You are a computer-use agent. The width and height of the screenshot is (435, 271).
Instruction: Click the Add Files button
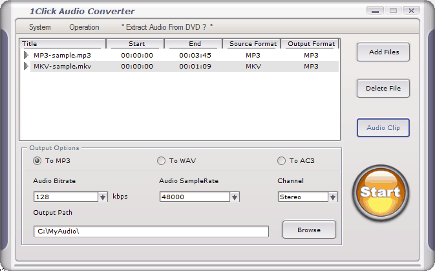383,52
